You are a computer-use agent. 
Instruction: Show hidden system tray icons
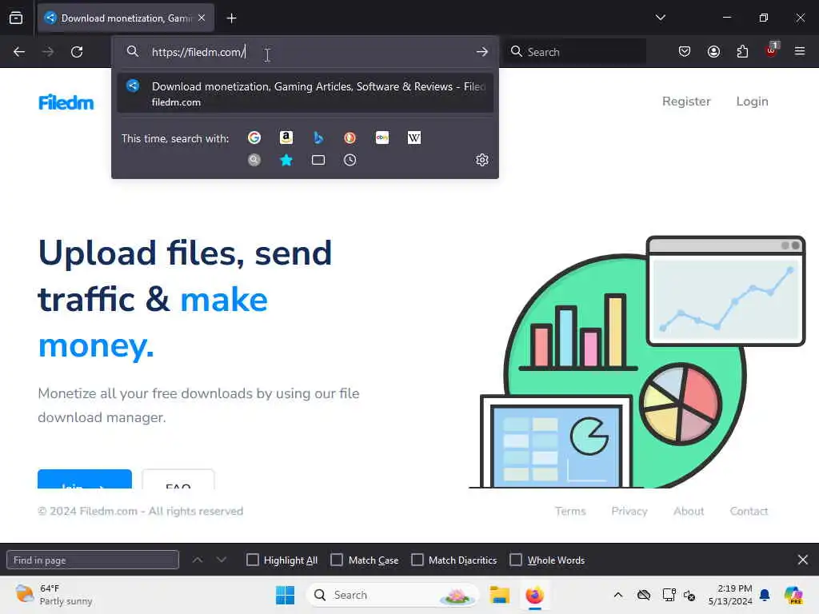(x=618, y=595)
